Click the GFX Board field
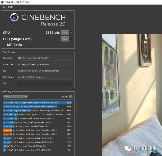 tap(44, 77)
